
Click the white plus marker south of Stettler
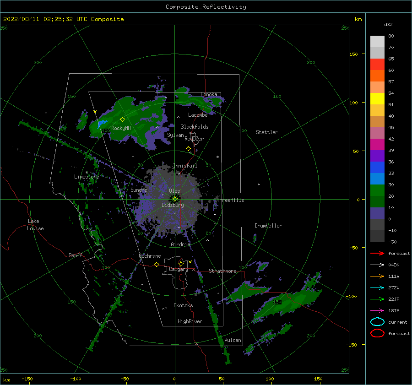259,184
